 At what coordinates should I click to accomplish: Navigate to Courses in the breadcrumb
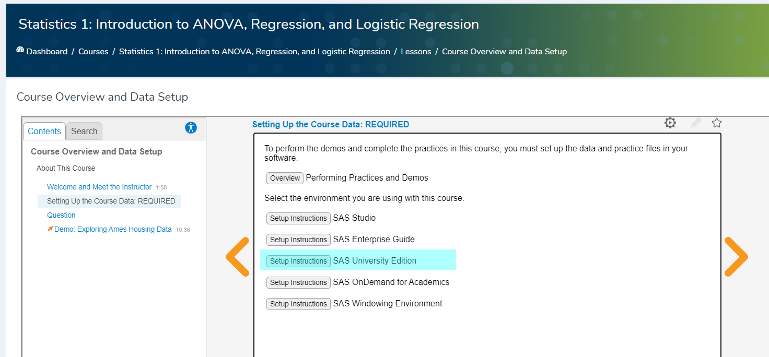pos(94,52)
